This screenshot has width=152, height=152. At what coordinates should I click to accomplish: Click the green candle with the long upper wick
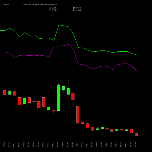point(68,91)
